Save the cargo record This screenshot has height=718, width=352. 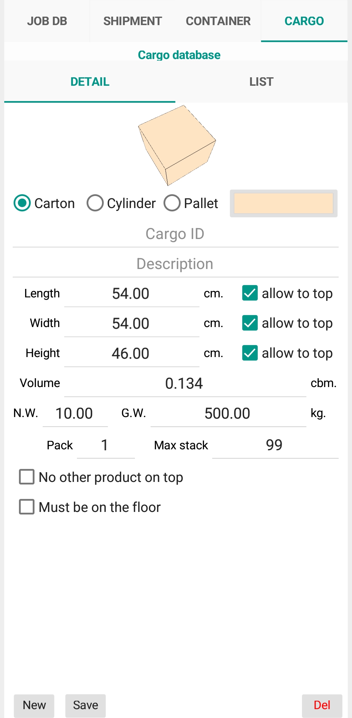(85, 706)
